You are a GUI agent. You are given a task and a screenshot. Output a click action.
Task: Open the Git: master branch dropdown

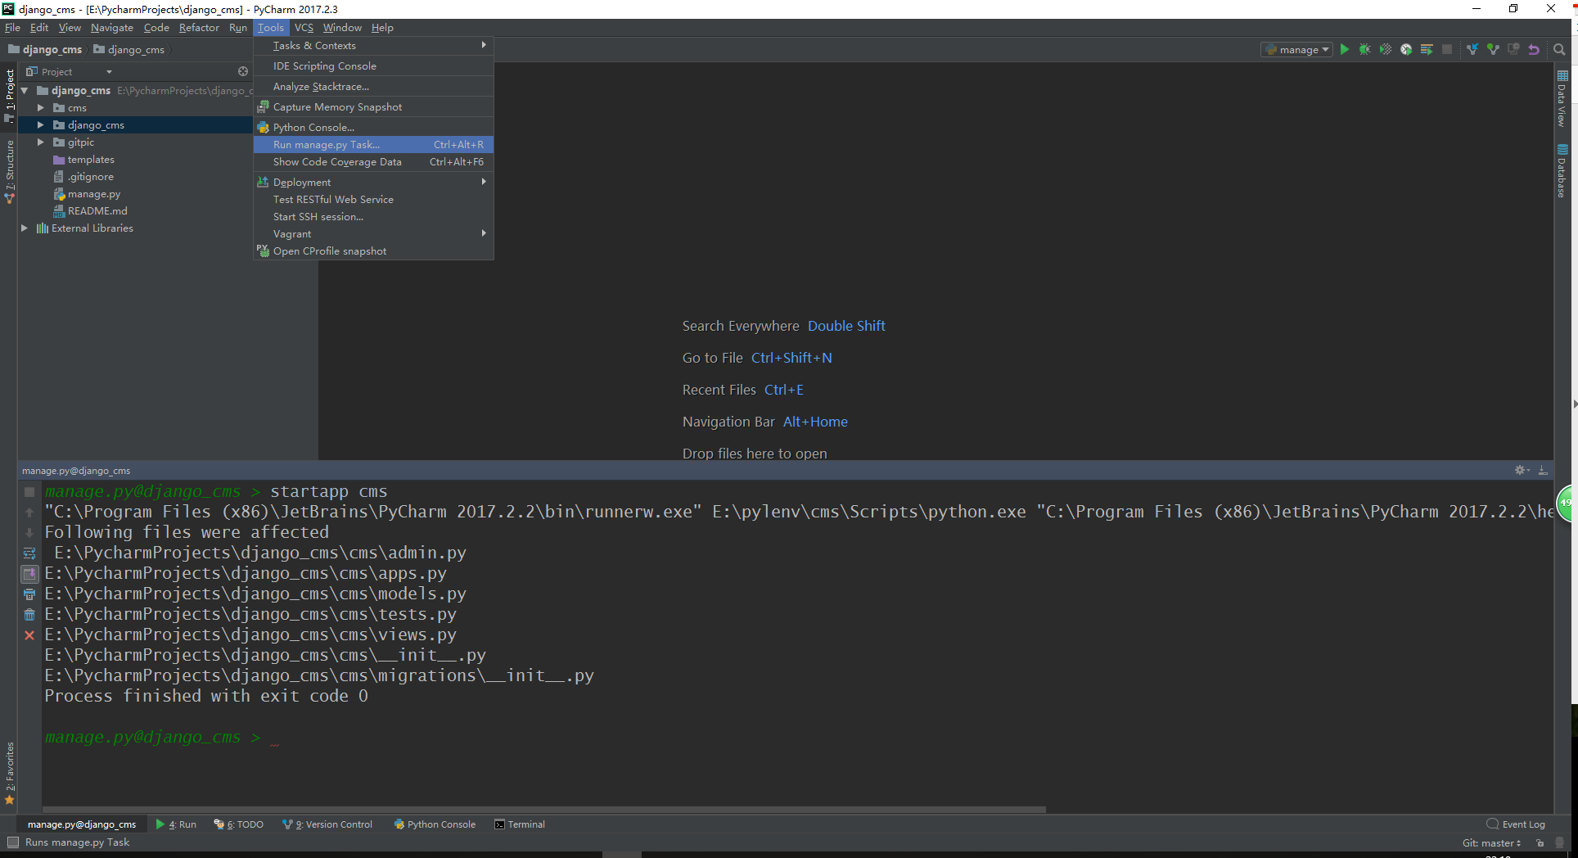point(1491,843)
